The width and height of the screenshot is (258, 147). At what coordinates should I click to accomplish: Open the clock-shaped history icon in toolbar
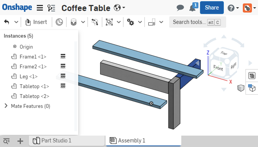tap(59, 22)
